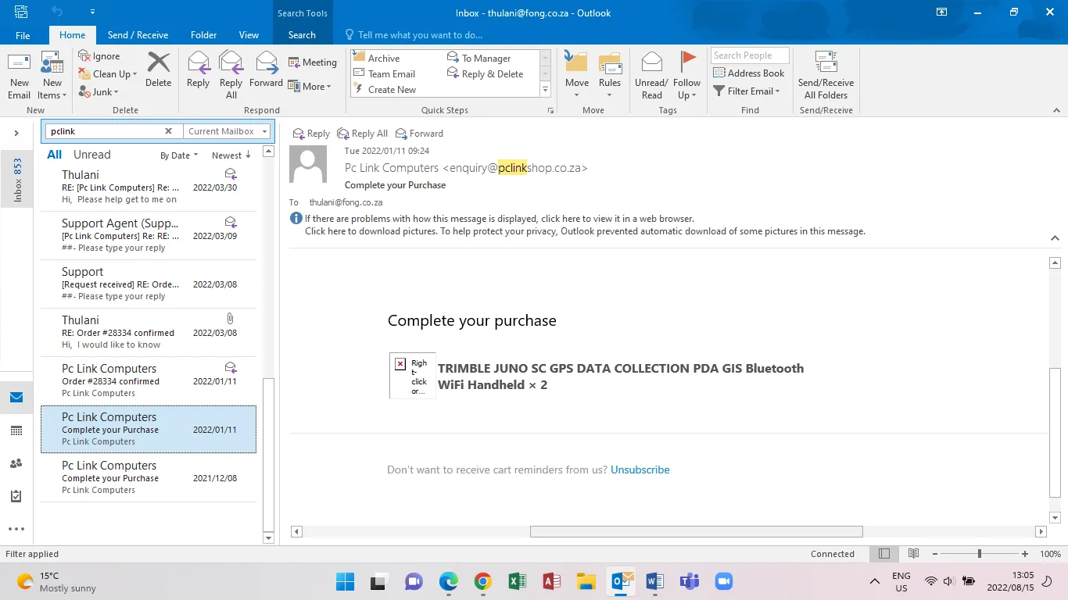Open the Address Book

pyautogui.click(x=748, y=73)
